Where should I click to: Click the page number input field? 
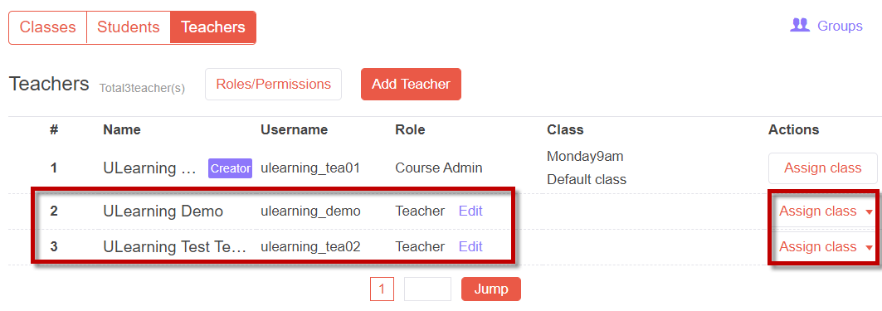(x=427, y=289)
